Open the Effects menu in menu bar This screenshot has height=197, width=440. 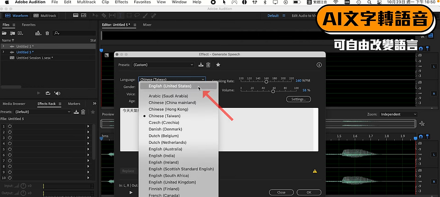coord(121,2)
